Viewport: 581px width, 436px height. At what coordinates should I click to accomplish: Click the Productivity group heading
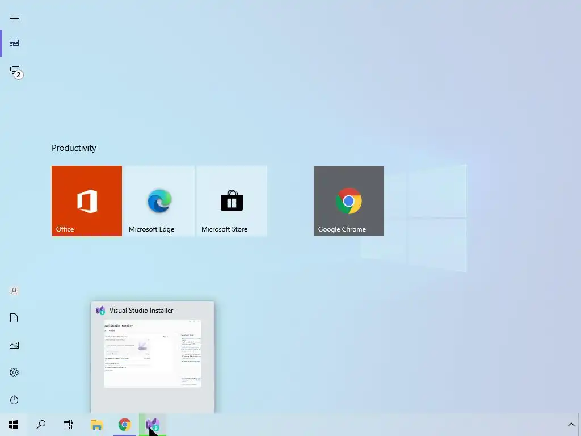click(x=74, y=148)
